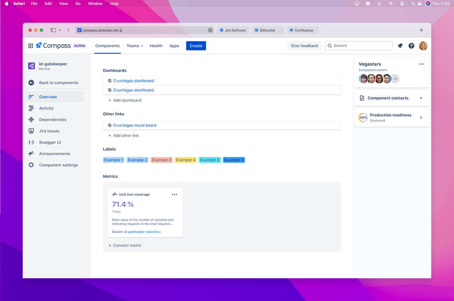Viewport: 454px width, 301px height.
Task: Click the Component settings gear icon
Action: (31, 165)
